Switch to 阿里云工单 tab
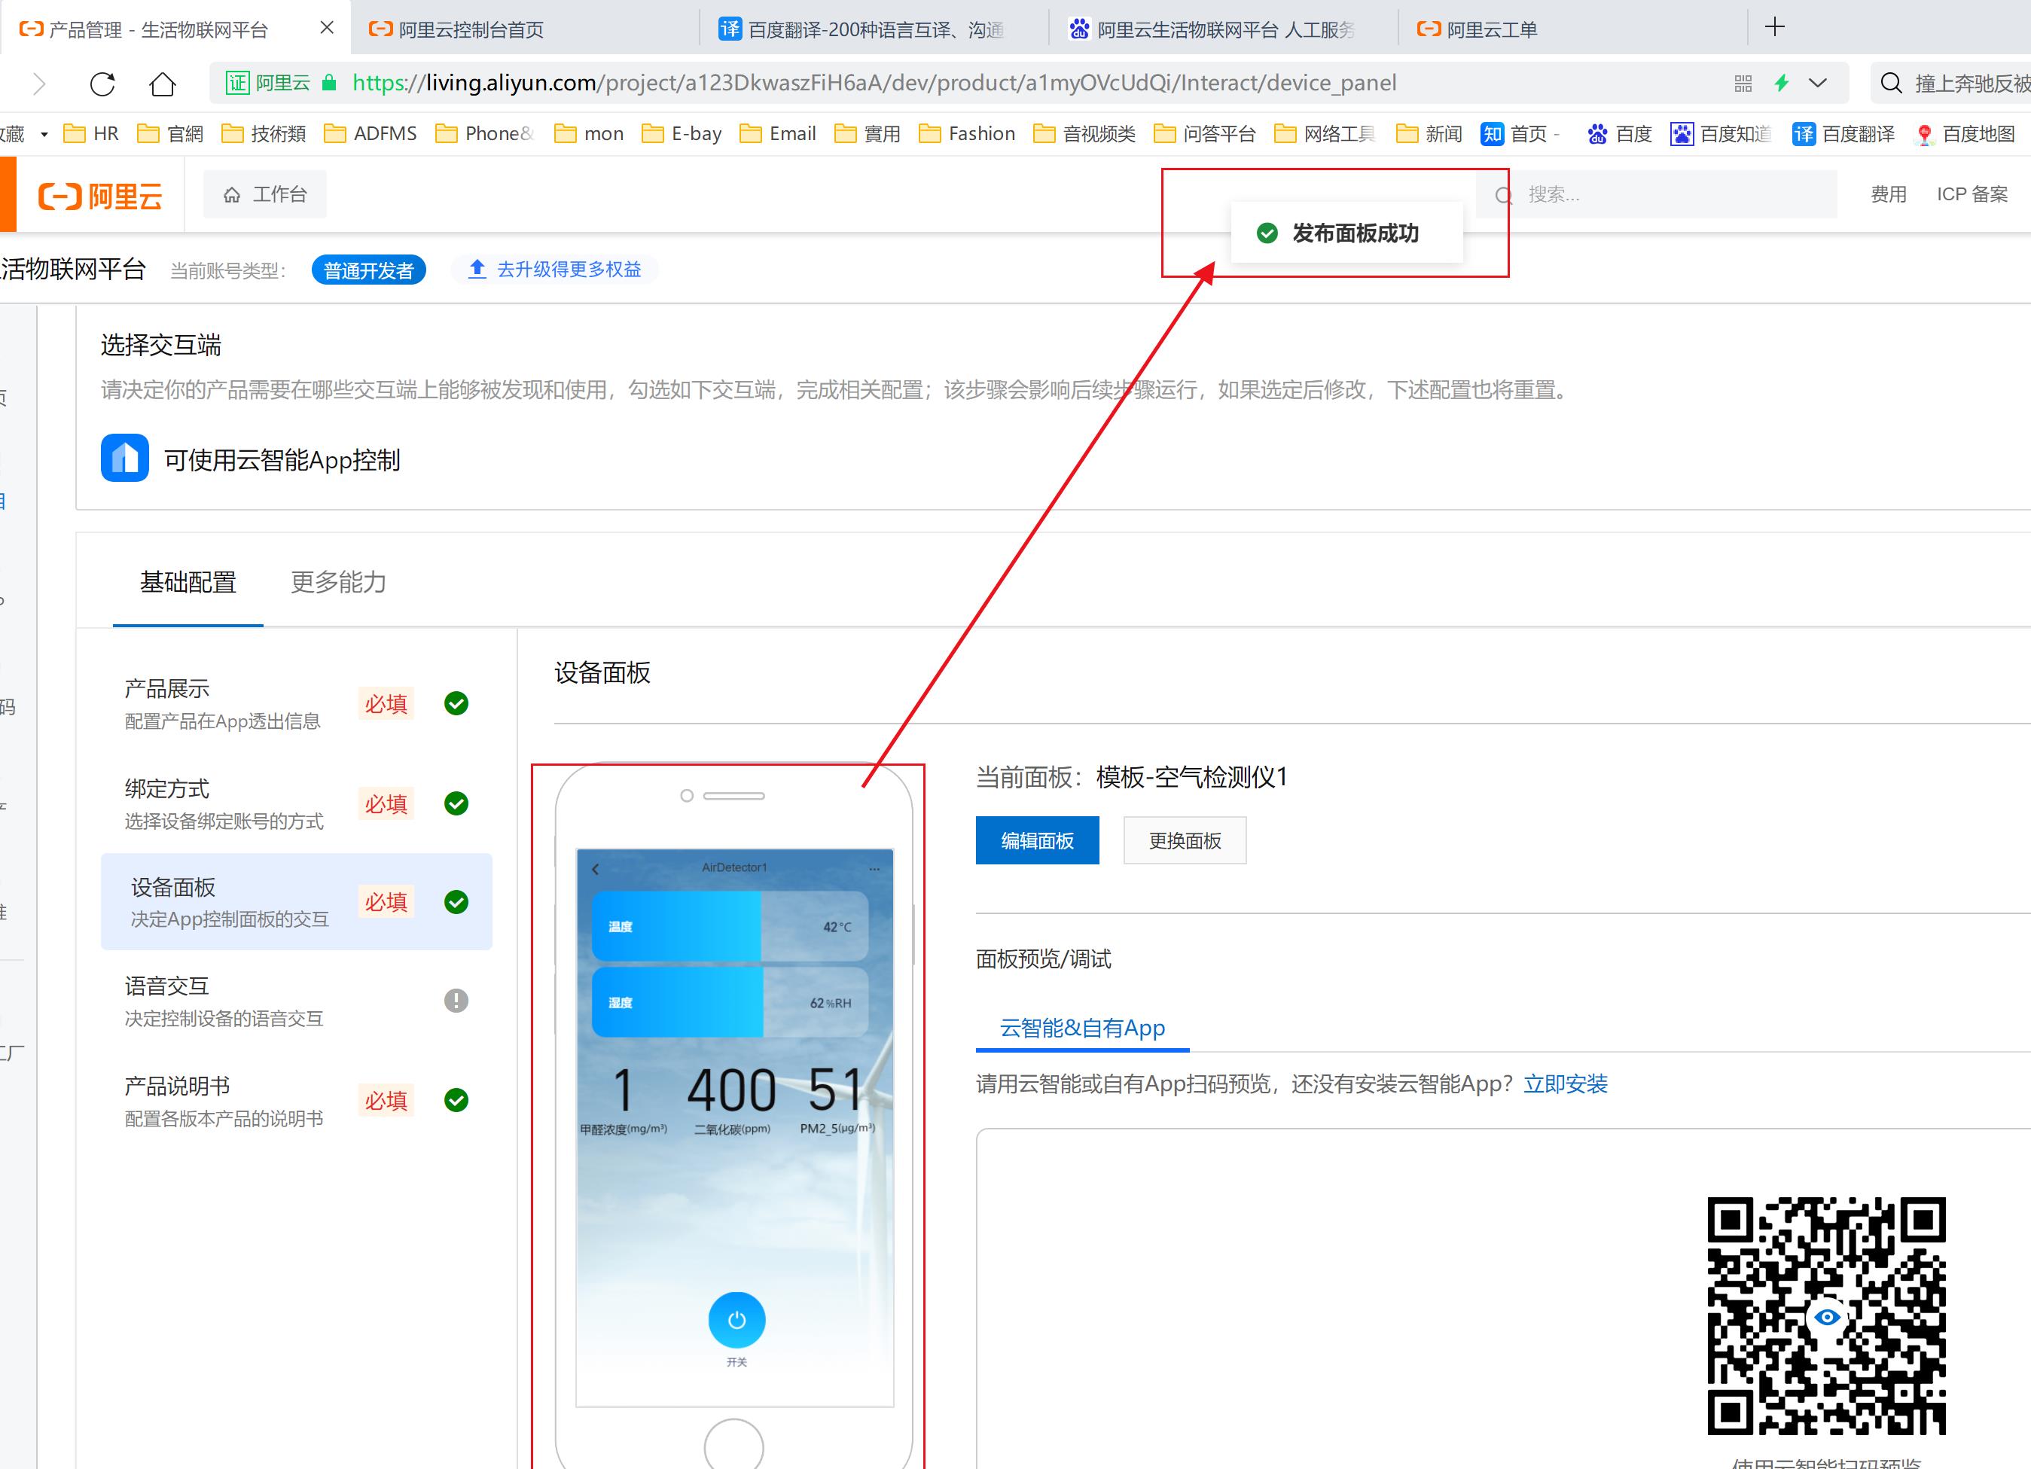 tap(1572, 29)
